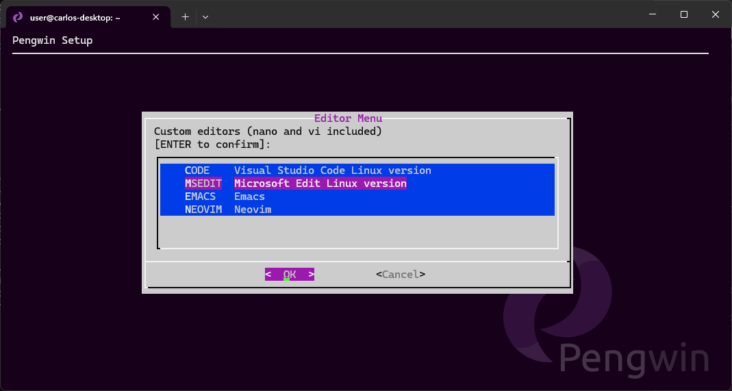
Task: Open the tab profile dropdown chevron
Action: click(x=205, y=17)
